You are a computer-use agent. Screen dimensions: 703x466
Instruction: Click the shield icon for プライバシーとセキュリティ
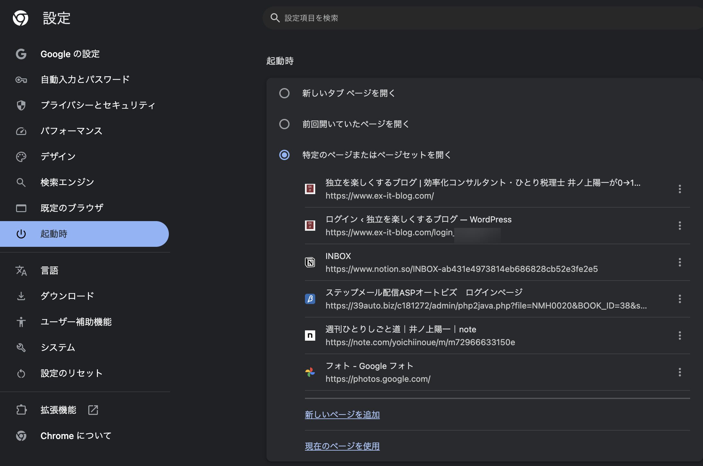pos(21,105)
